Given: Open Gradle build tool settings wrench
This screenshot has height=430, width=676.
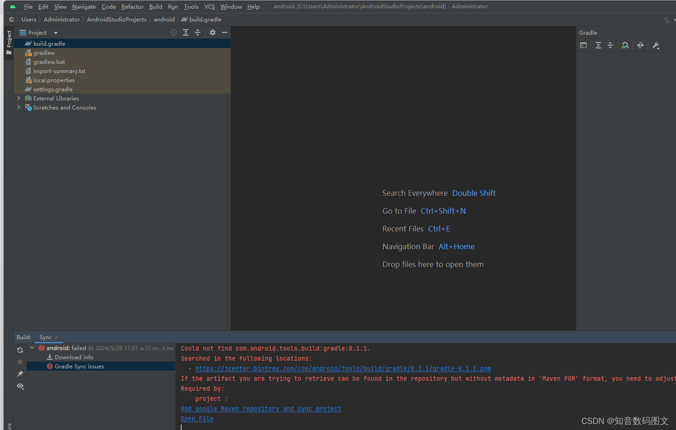Looking at the screenshot, I should point(656,45).
